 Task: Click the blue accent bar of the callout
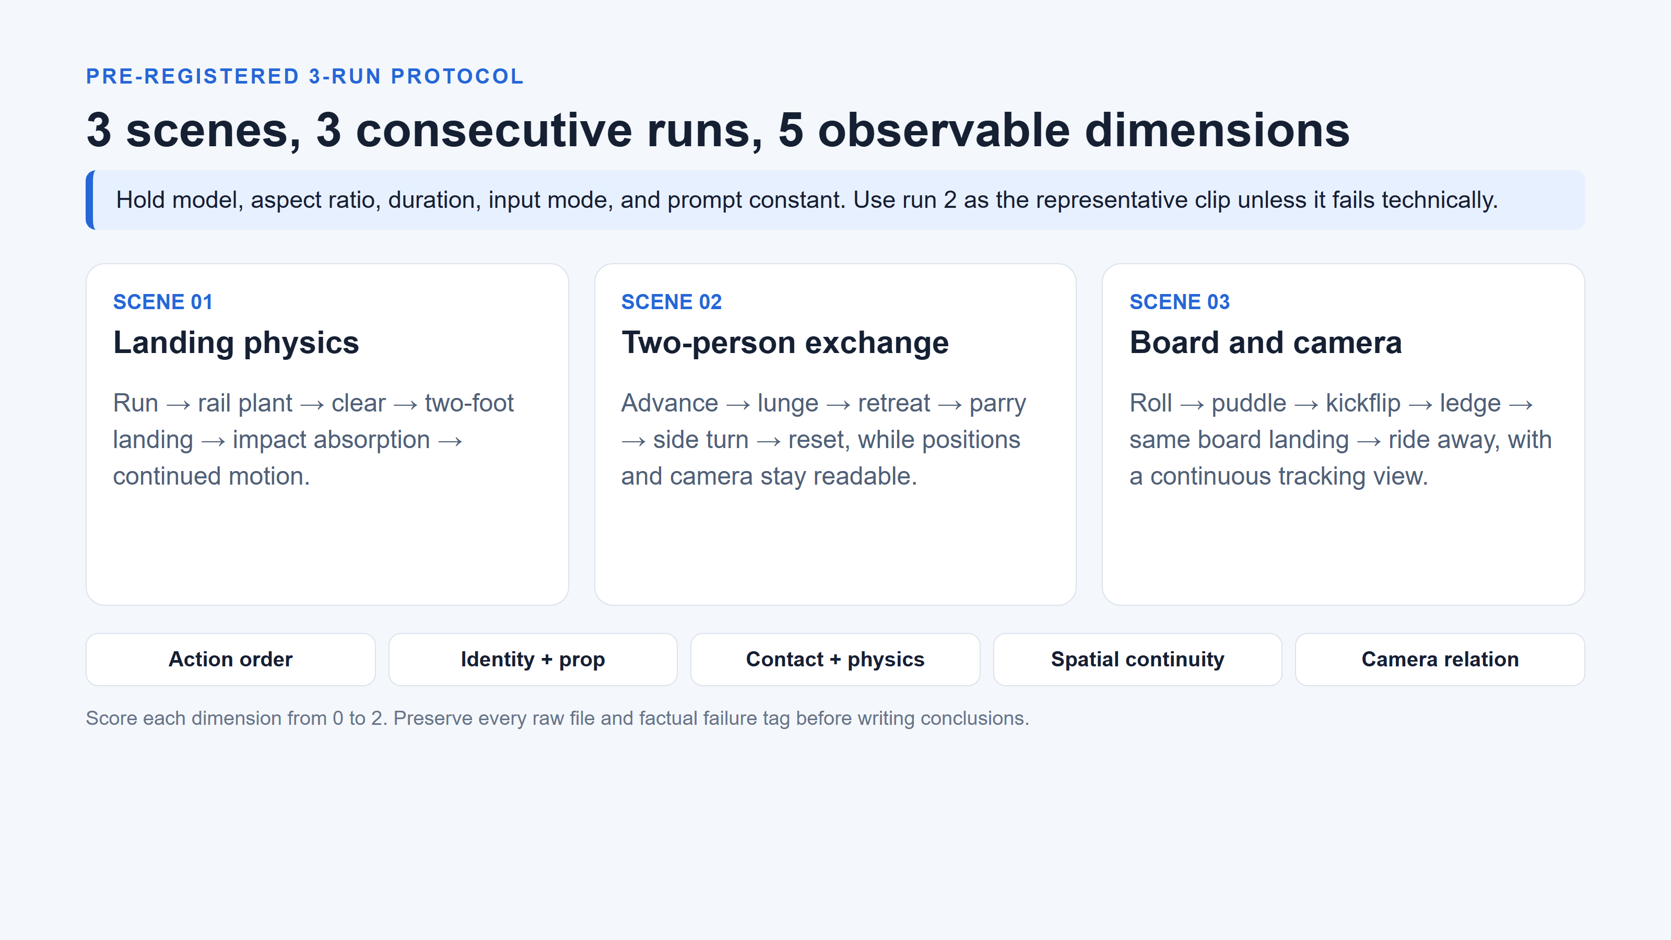(x=89, y=200)
